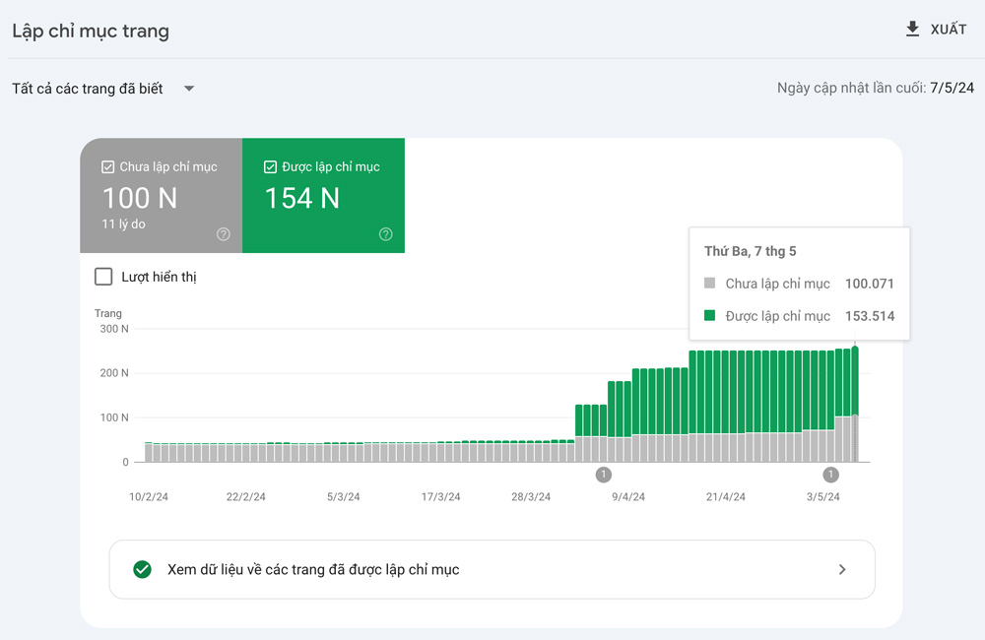
Task: Expand indexed pages data via chevron arrow
Action: pyautogui.click(x=841, y=569)
